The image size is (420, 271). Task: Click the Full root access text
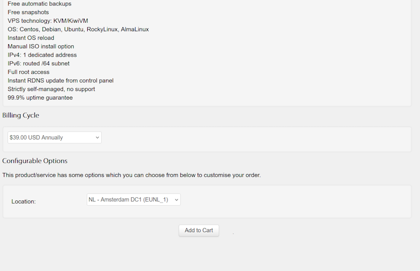pos(29,72)
